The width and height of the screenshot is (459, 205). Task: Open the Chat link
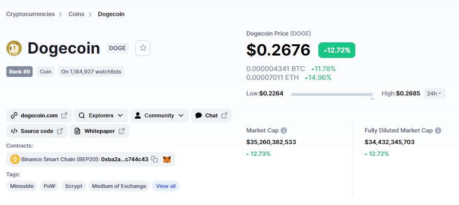(x=211, y=115)
